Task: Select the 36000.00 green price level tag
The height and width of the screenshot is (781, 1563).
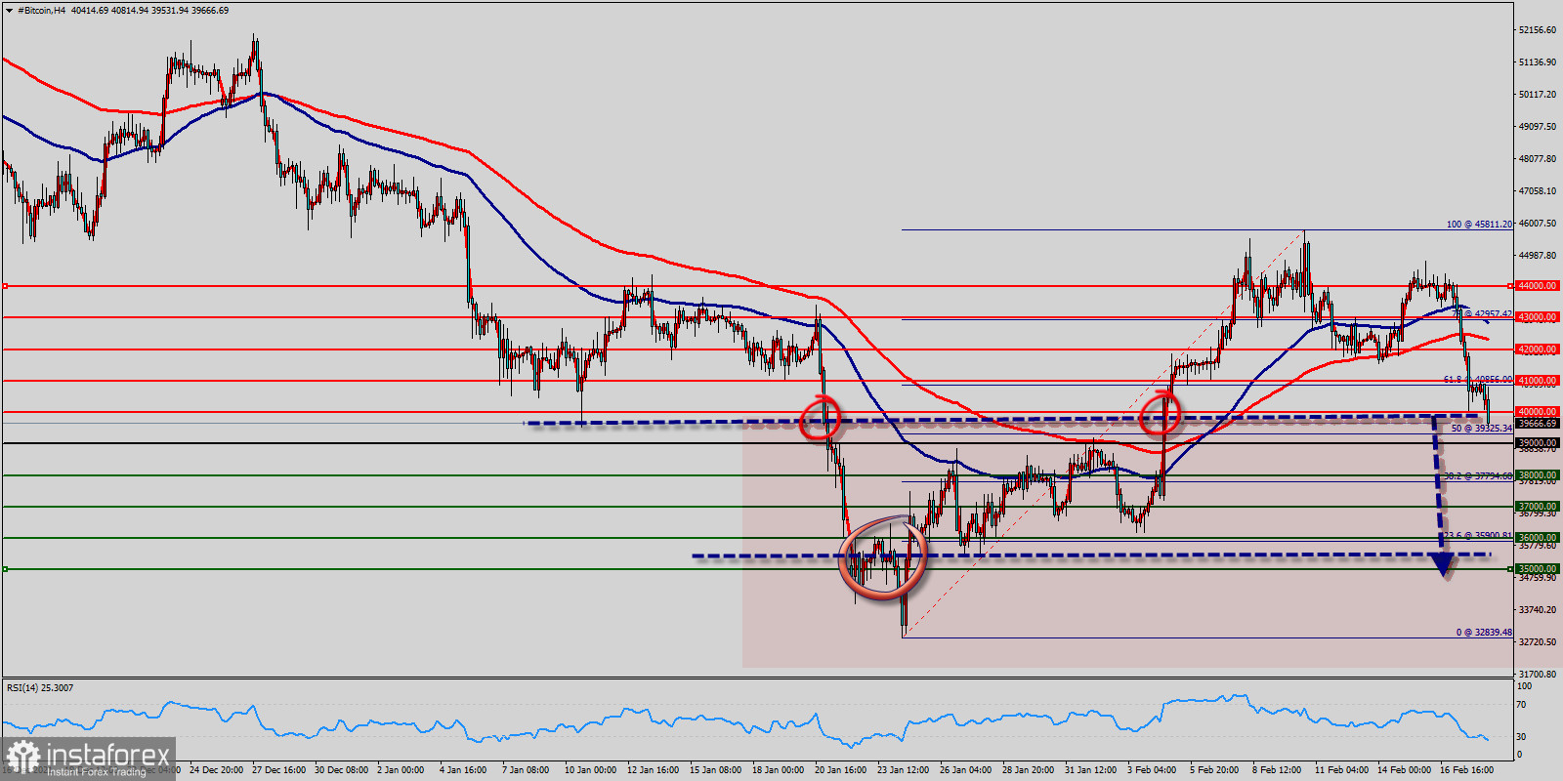Action: (1538, 538)
